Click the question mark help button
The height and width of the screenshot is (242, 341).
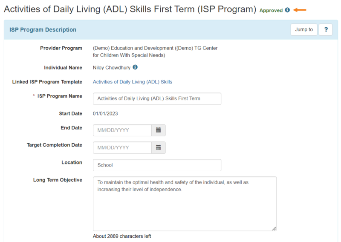point(325,29)
